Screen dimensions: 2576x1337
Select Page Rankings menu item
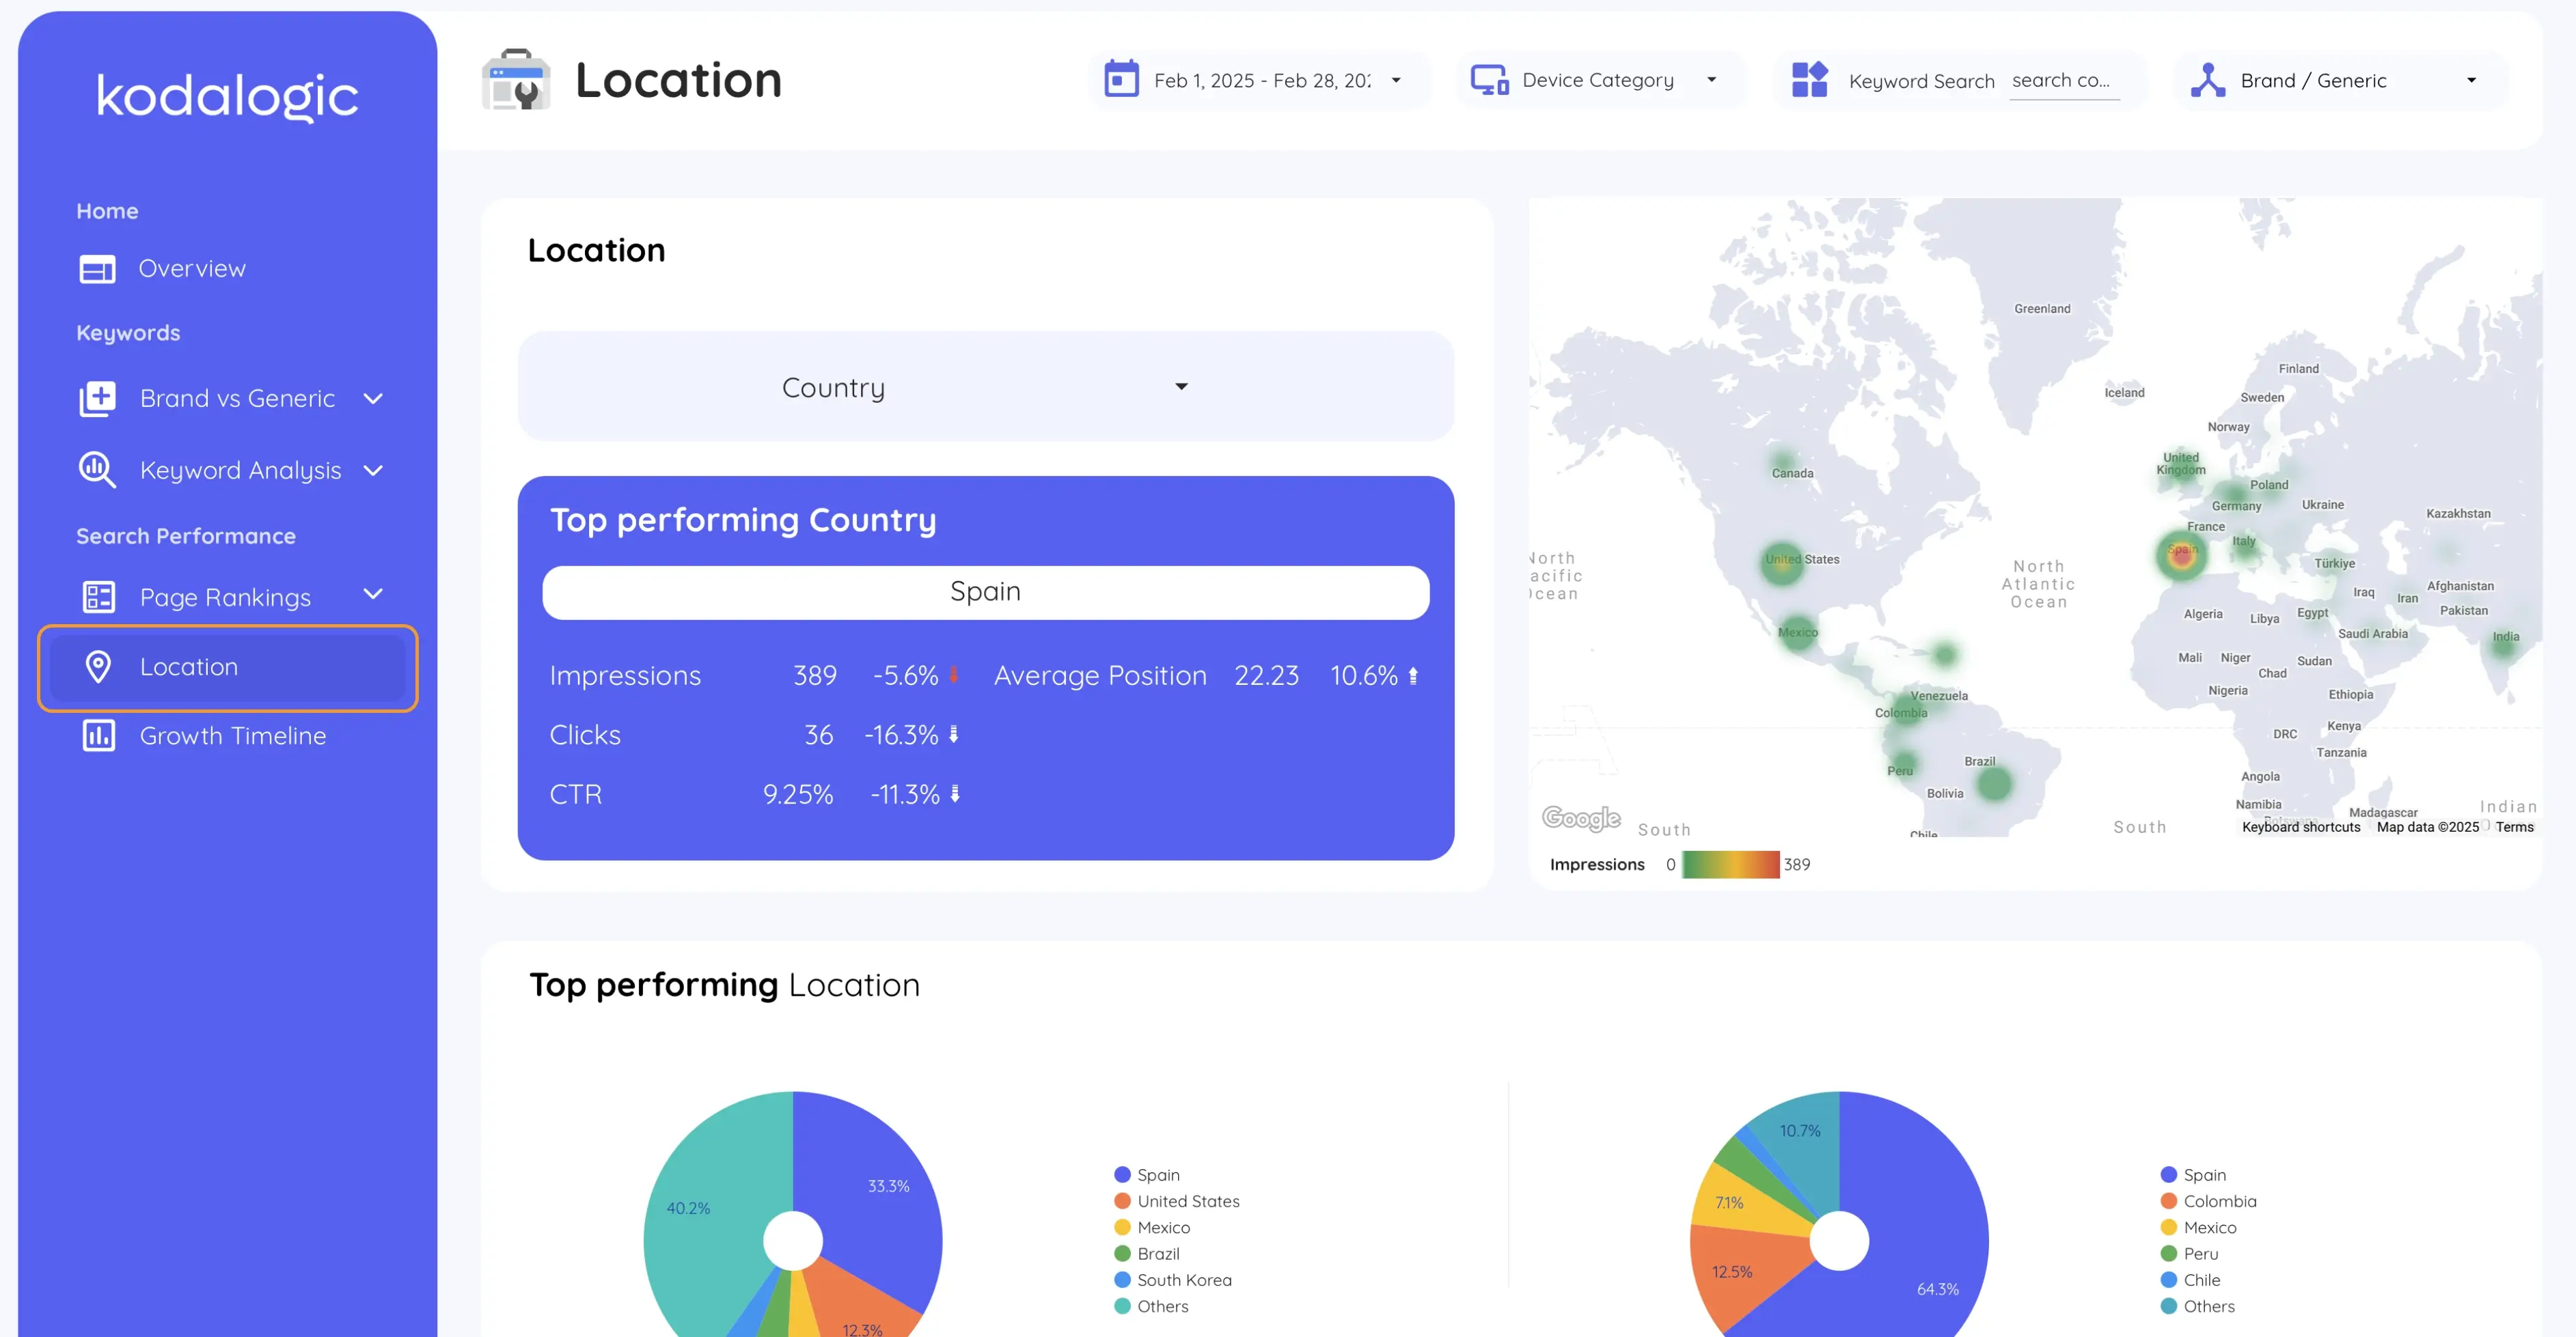[x=225, y=597]
